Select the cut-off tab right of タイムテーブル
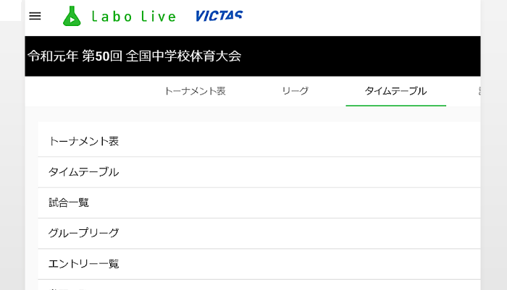Image resolution: width=507 pixels, height=290 pixels. point(479,91)
